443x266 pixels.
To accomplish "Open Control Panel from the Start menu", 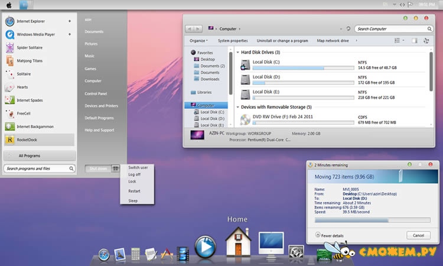I will 96,93.
